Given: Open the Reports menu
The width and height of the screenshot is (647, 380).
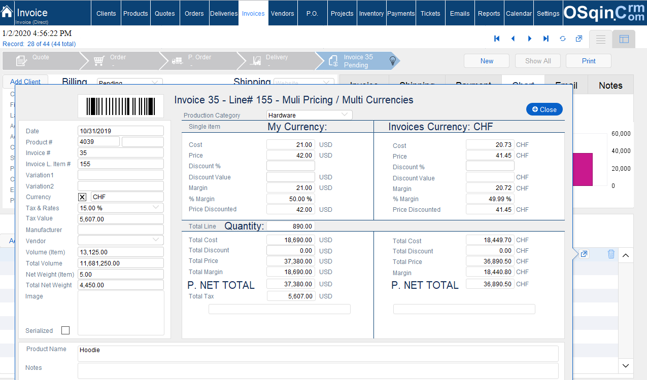Looking at the screenshot, I should (489, 13).
